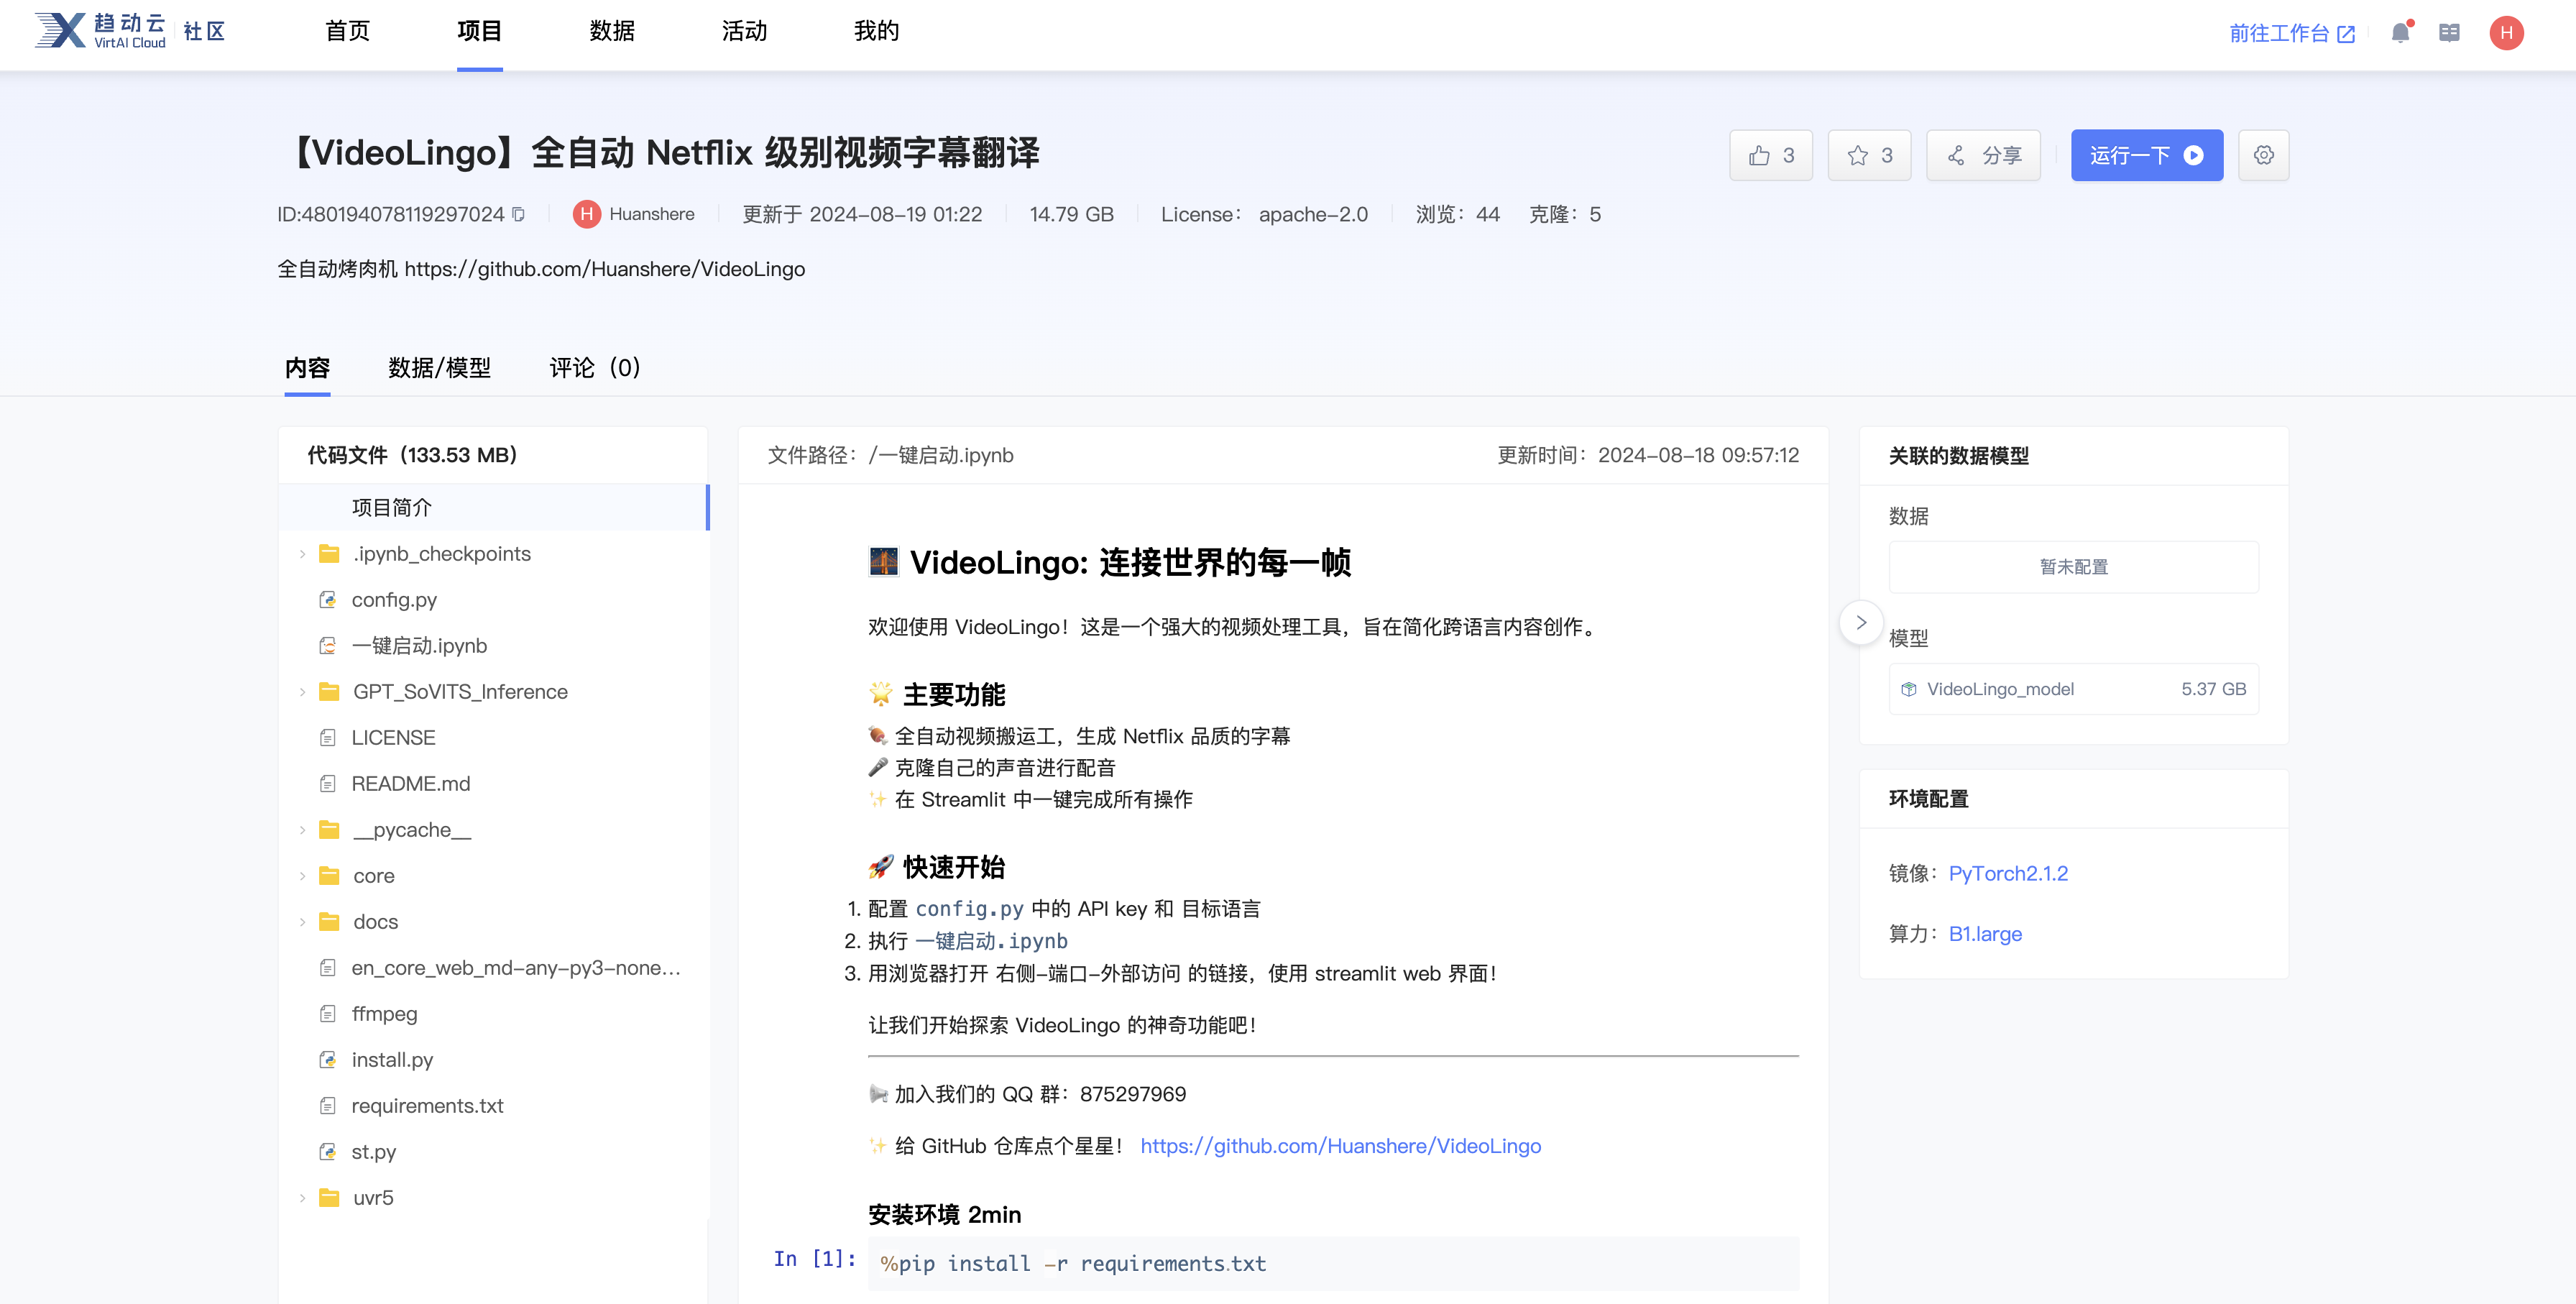Screen dimensions: 2576x1304
Task: Open project settings gear icon
Action: click(x=2264, y=155)
